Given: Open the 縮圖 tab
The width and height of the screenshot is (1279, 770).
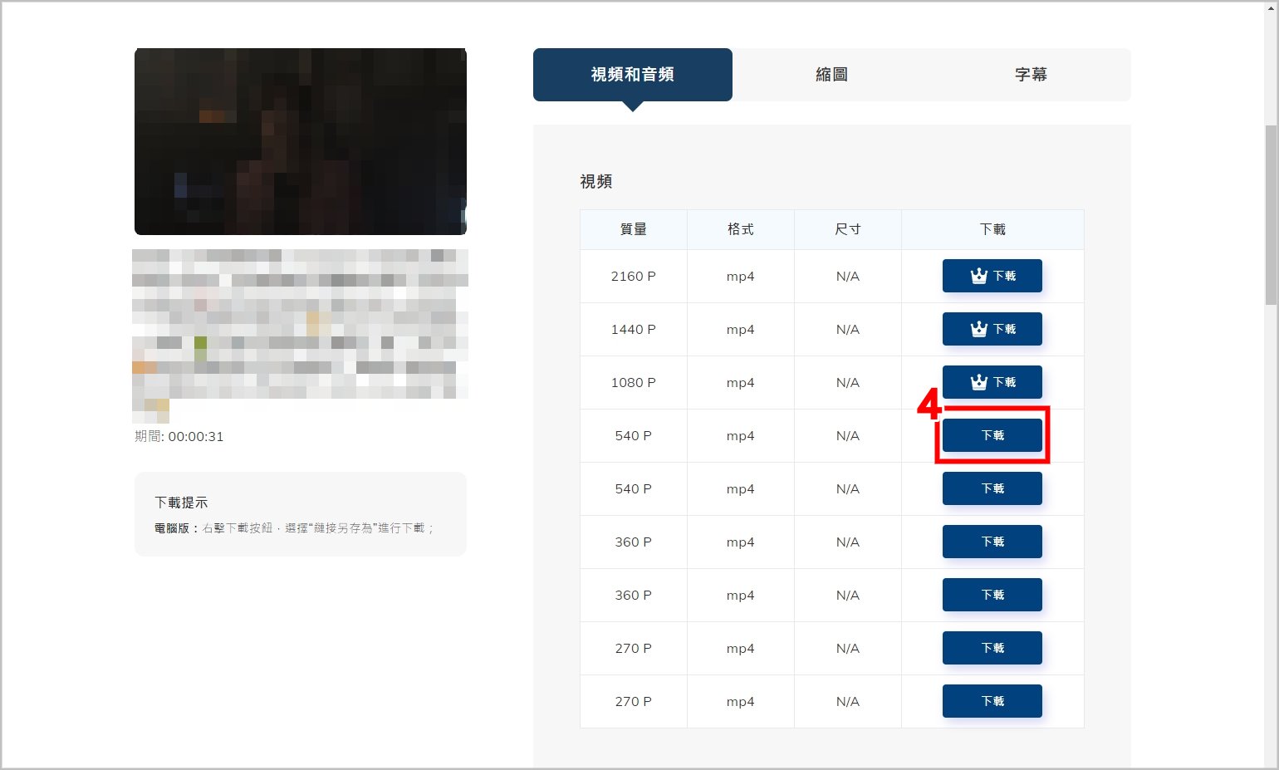Looking at the screenshot, I should (831, 75).
